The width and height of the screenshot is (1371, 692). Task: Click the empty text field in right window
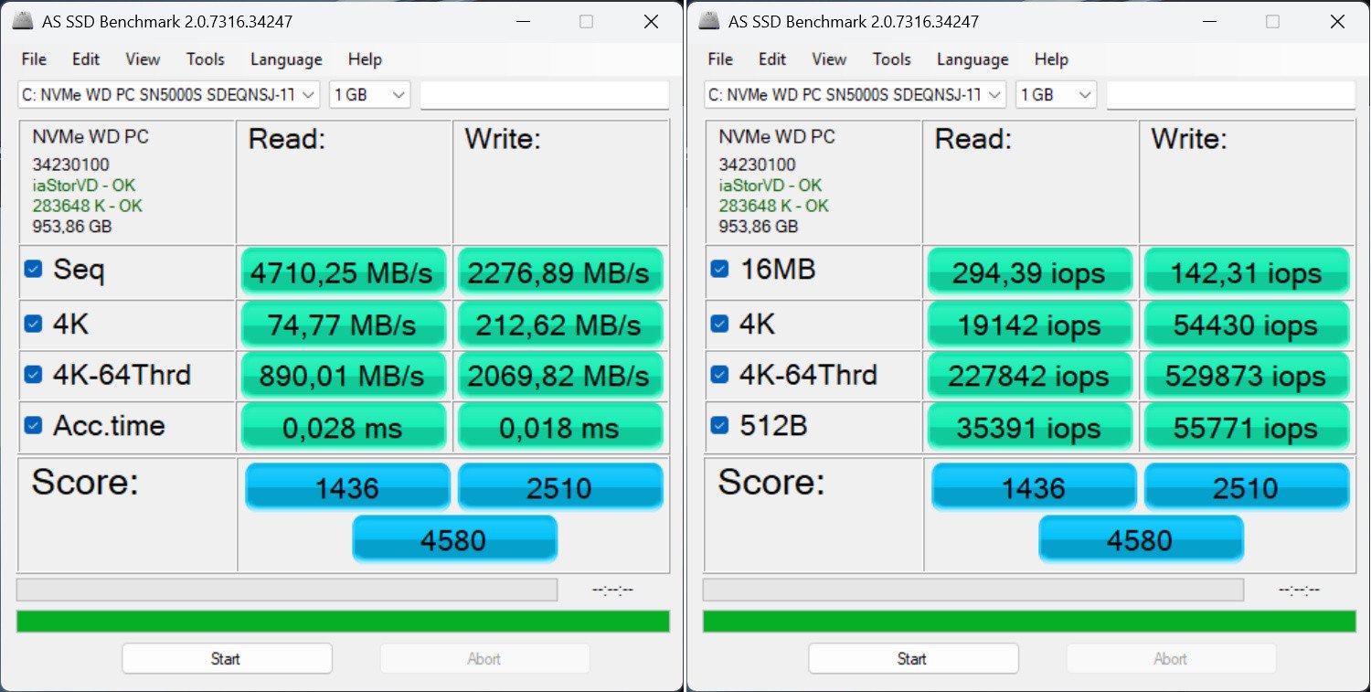click(x=1230, y=95)
